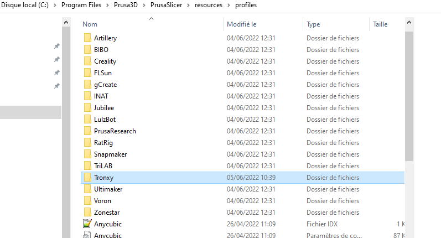Click the Ultimaker folder icon
Viewport: 441px width, 238px height.
point(87,189)
